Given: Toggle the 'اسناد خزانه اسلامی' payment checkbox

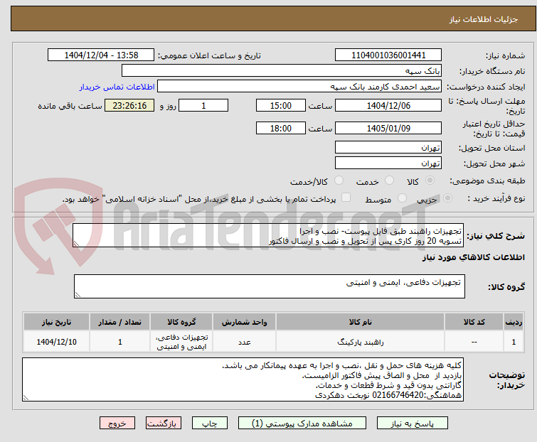Looking at the screenshot, I should (x=346, y=198).
